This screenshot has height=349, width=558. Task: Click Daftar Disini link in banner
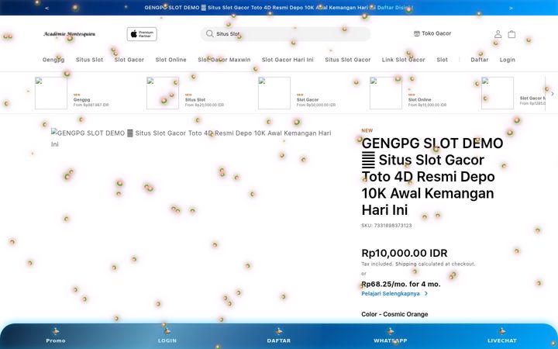[395, 8]
